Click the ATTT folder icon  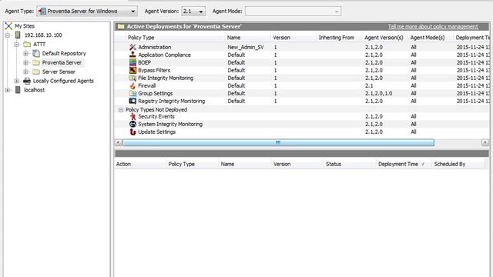(27, 45)
